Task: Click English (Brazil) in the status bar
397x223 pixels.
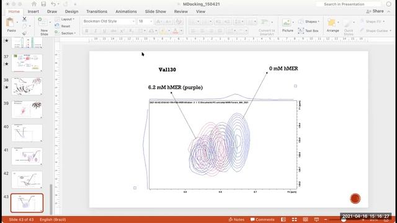Action: [53, 219]
